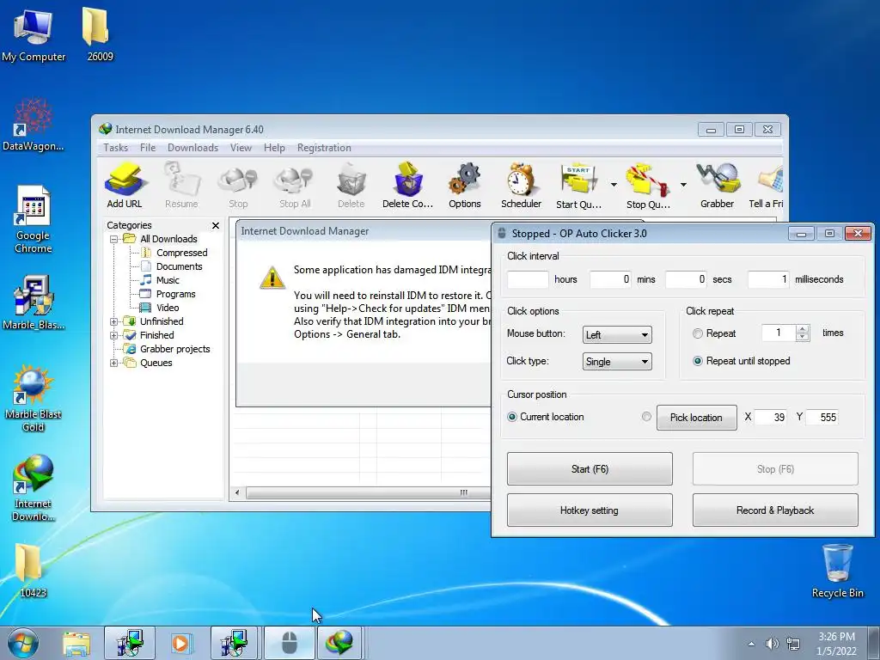The image size is (880, 660).
Task: Open the Click type dropdown
Action: click(617, 362)
